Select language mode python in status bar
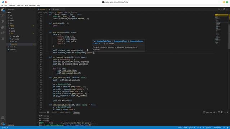Screen dimensions: 230x129 pyautogui.click(x=208, y=128)
